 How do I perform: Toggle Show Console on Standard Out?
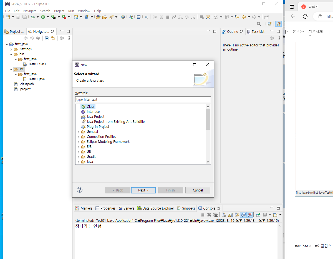[243, 215]
